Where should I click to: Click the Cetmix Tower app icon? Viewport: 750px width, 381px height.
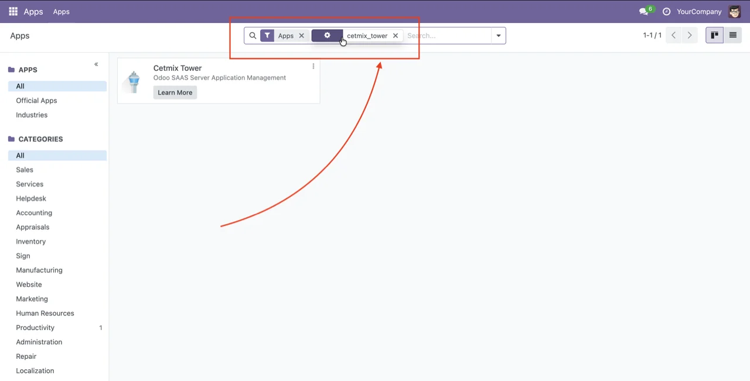[x=134, y=81]
